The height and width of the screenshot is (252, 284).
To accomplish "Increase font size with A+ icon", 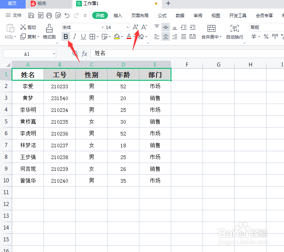I will click(x=135, y=27).
